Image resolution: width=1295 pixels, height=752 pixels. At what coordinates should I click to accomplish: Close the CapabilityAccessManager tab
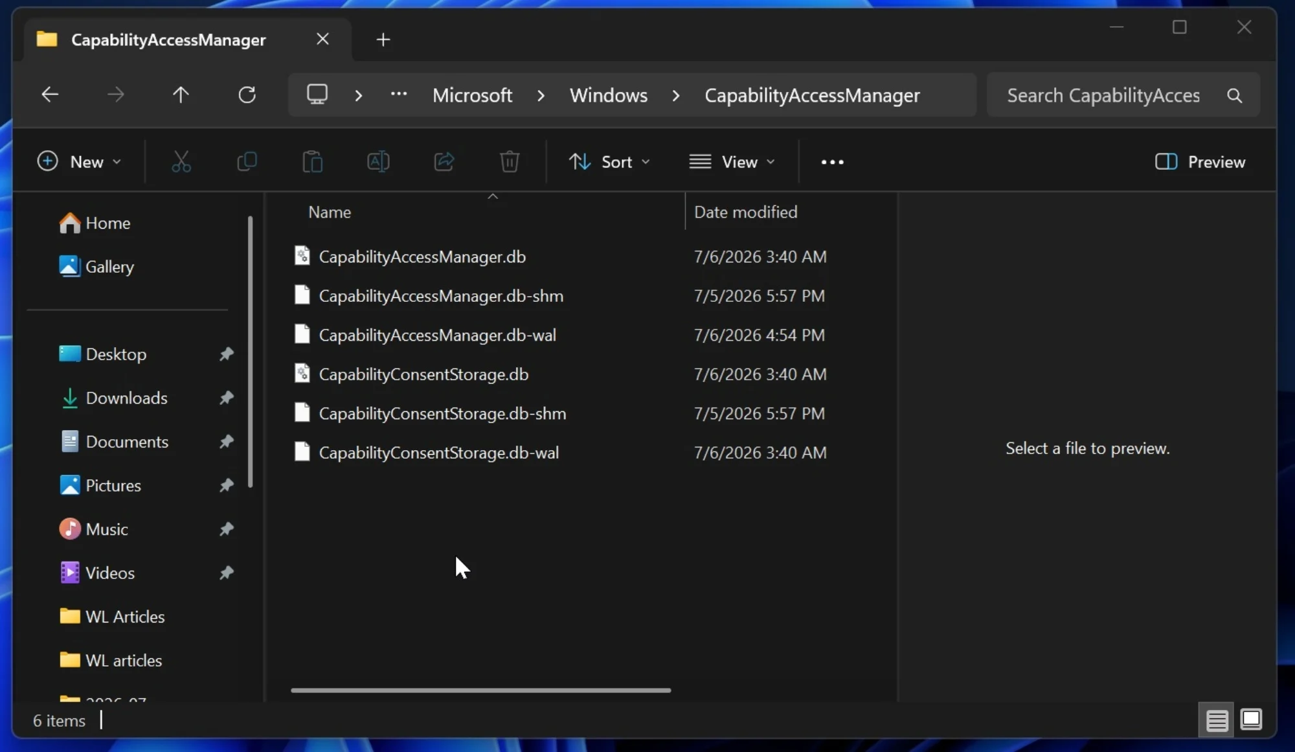(322, 40)
